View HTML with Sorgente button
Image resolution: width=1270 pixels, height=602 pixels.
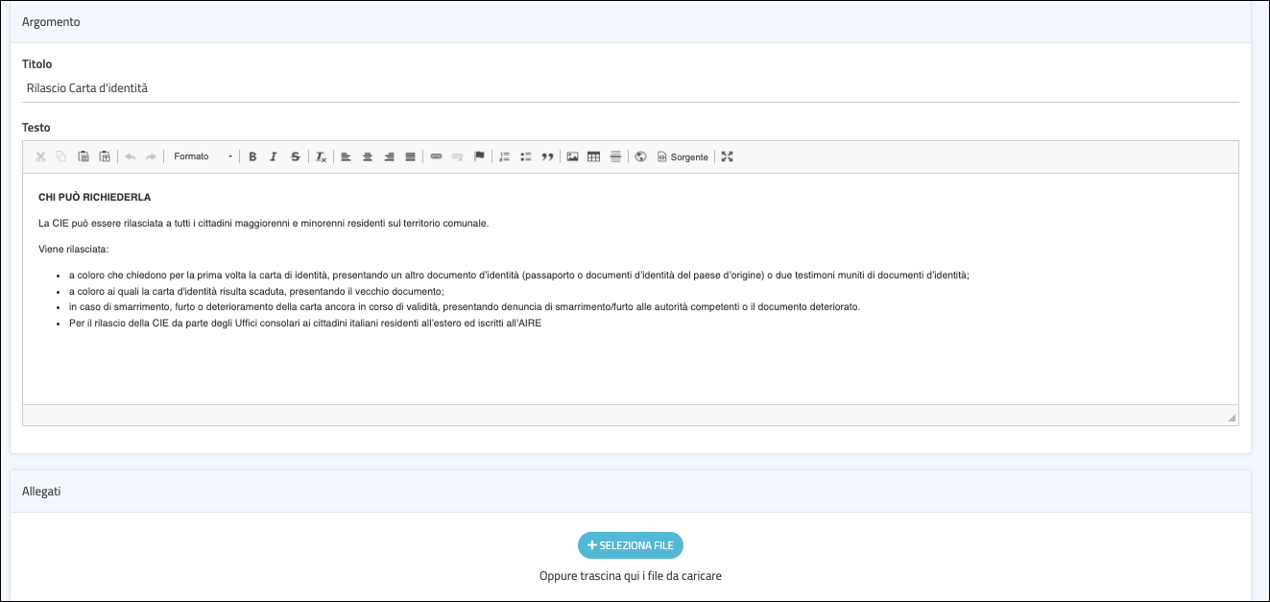(683, 157)
